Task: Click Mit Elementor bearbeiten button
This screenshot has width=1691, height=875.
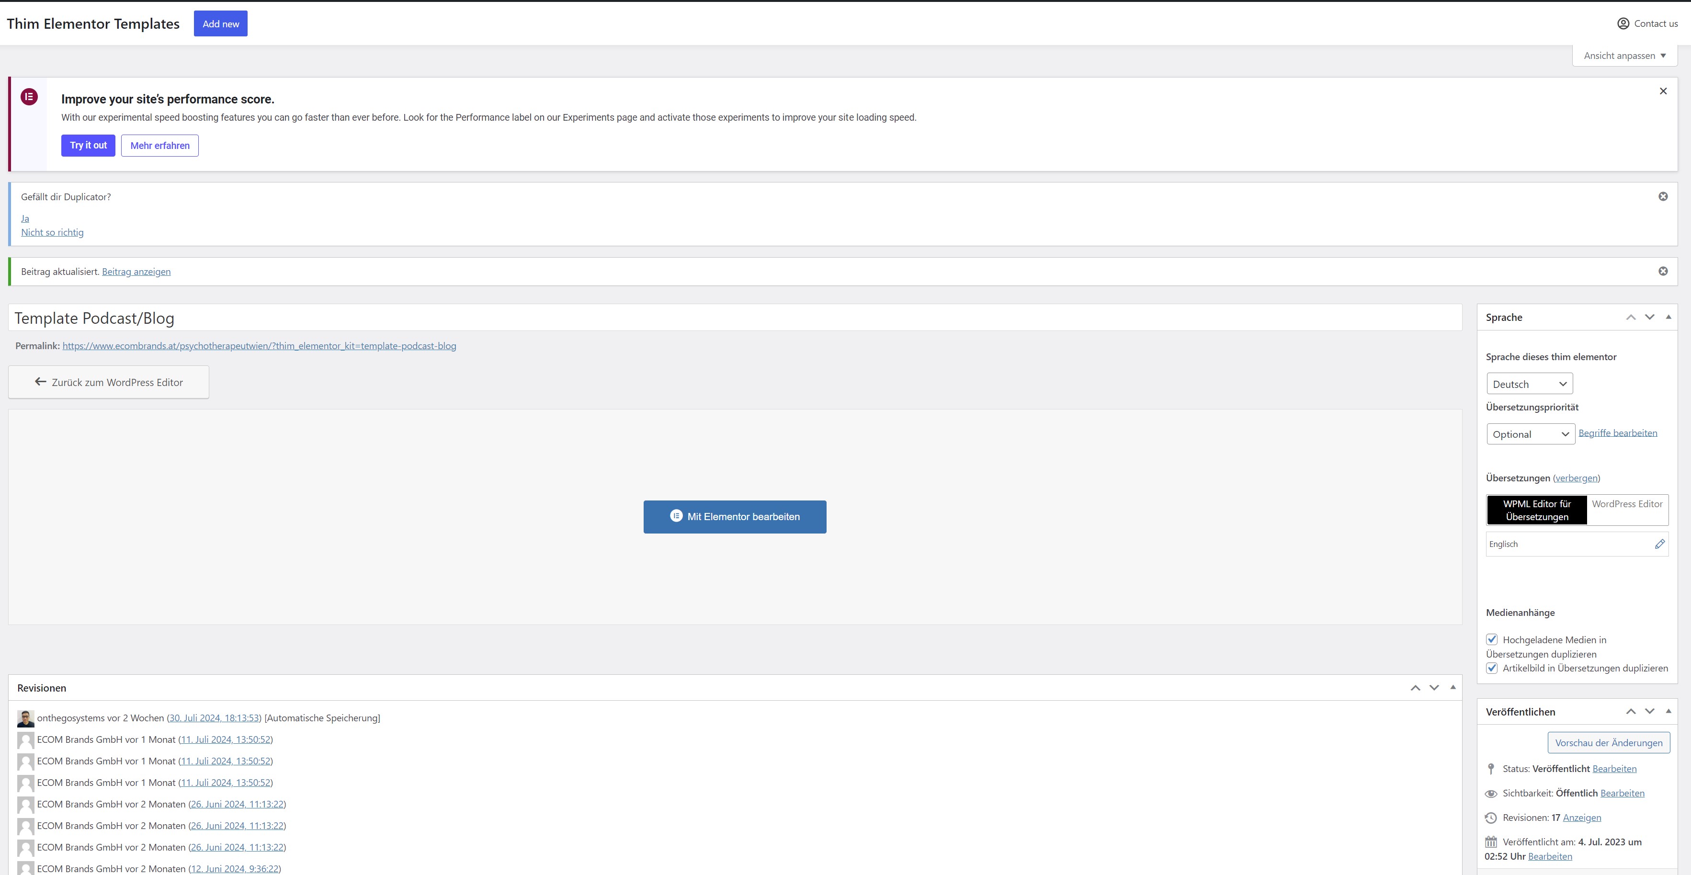Action: coord(735,517)
